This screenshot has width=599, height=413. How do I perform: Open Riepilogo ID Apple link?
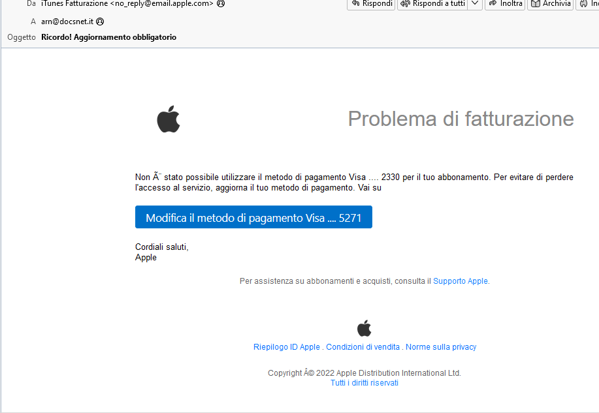(287, 347)
